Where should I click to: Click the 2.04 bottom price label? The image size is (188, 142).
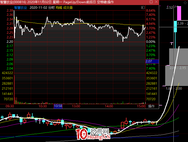(x=10, y=68)
